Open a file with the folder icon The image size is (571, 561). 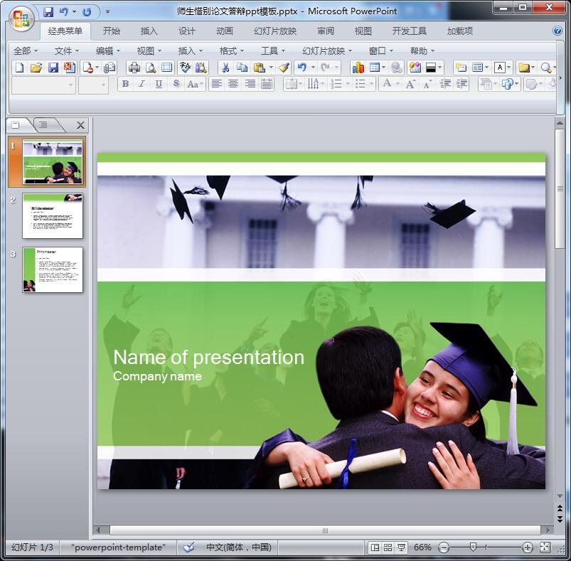tap(36, 68)
